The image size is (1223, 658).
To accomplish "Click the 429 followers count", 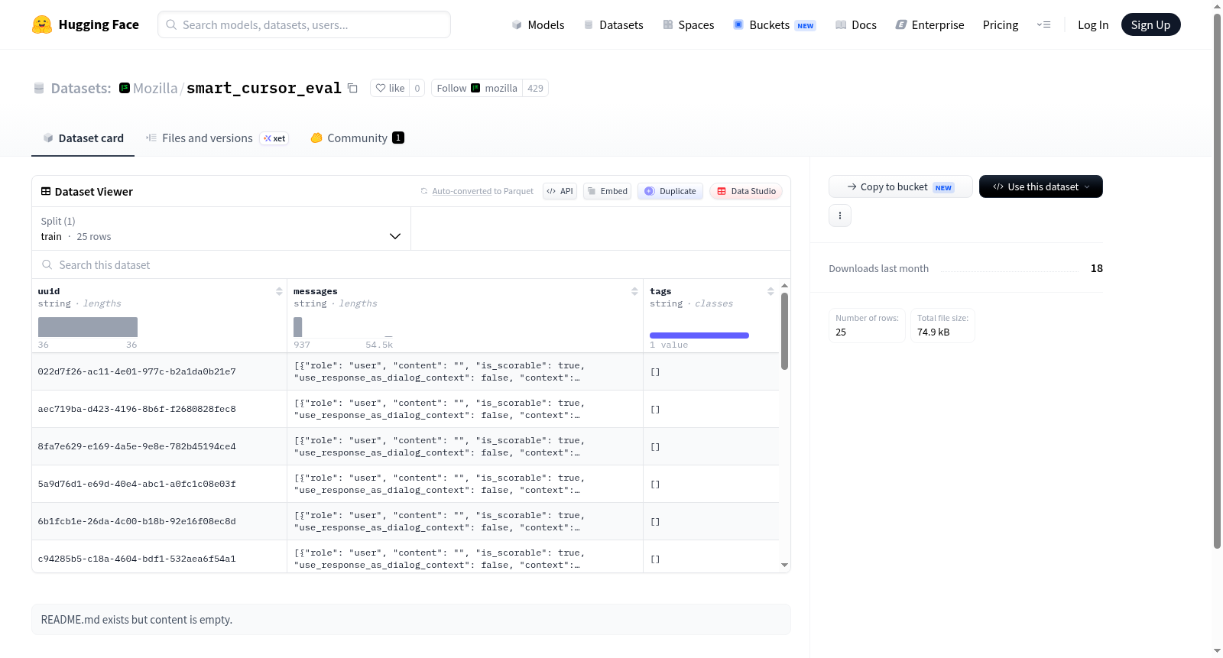I will [x=535, y=88].
